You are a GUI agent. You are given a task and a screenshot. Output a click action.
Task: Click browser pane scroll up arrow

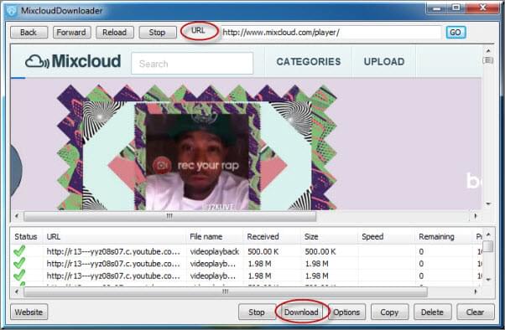(x=488, y=51)
